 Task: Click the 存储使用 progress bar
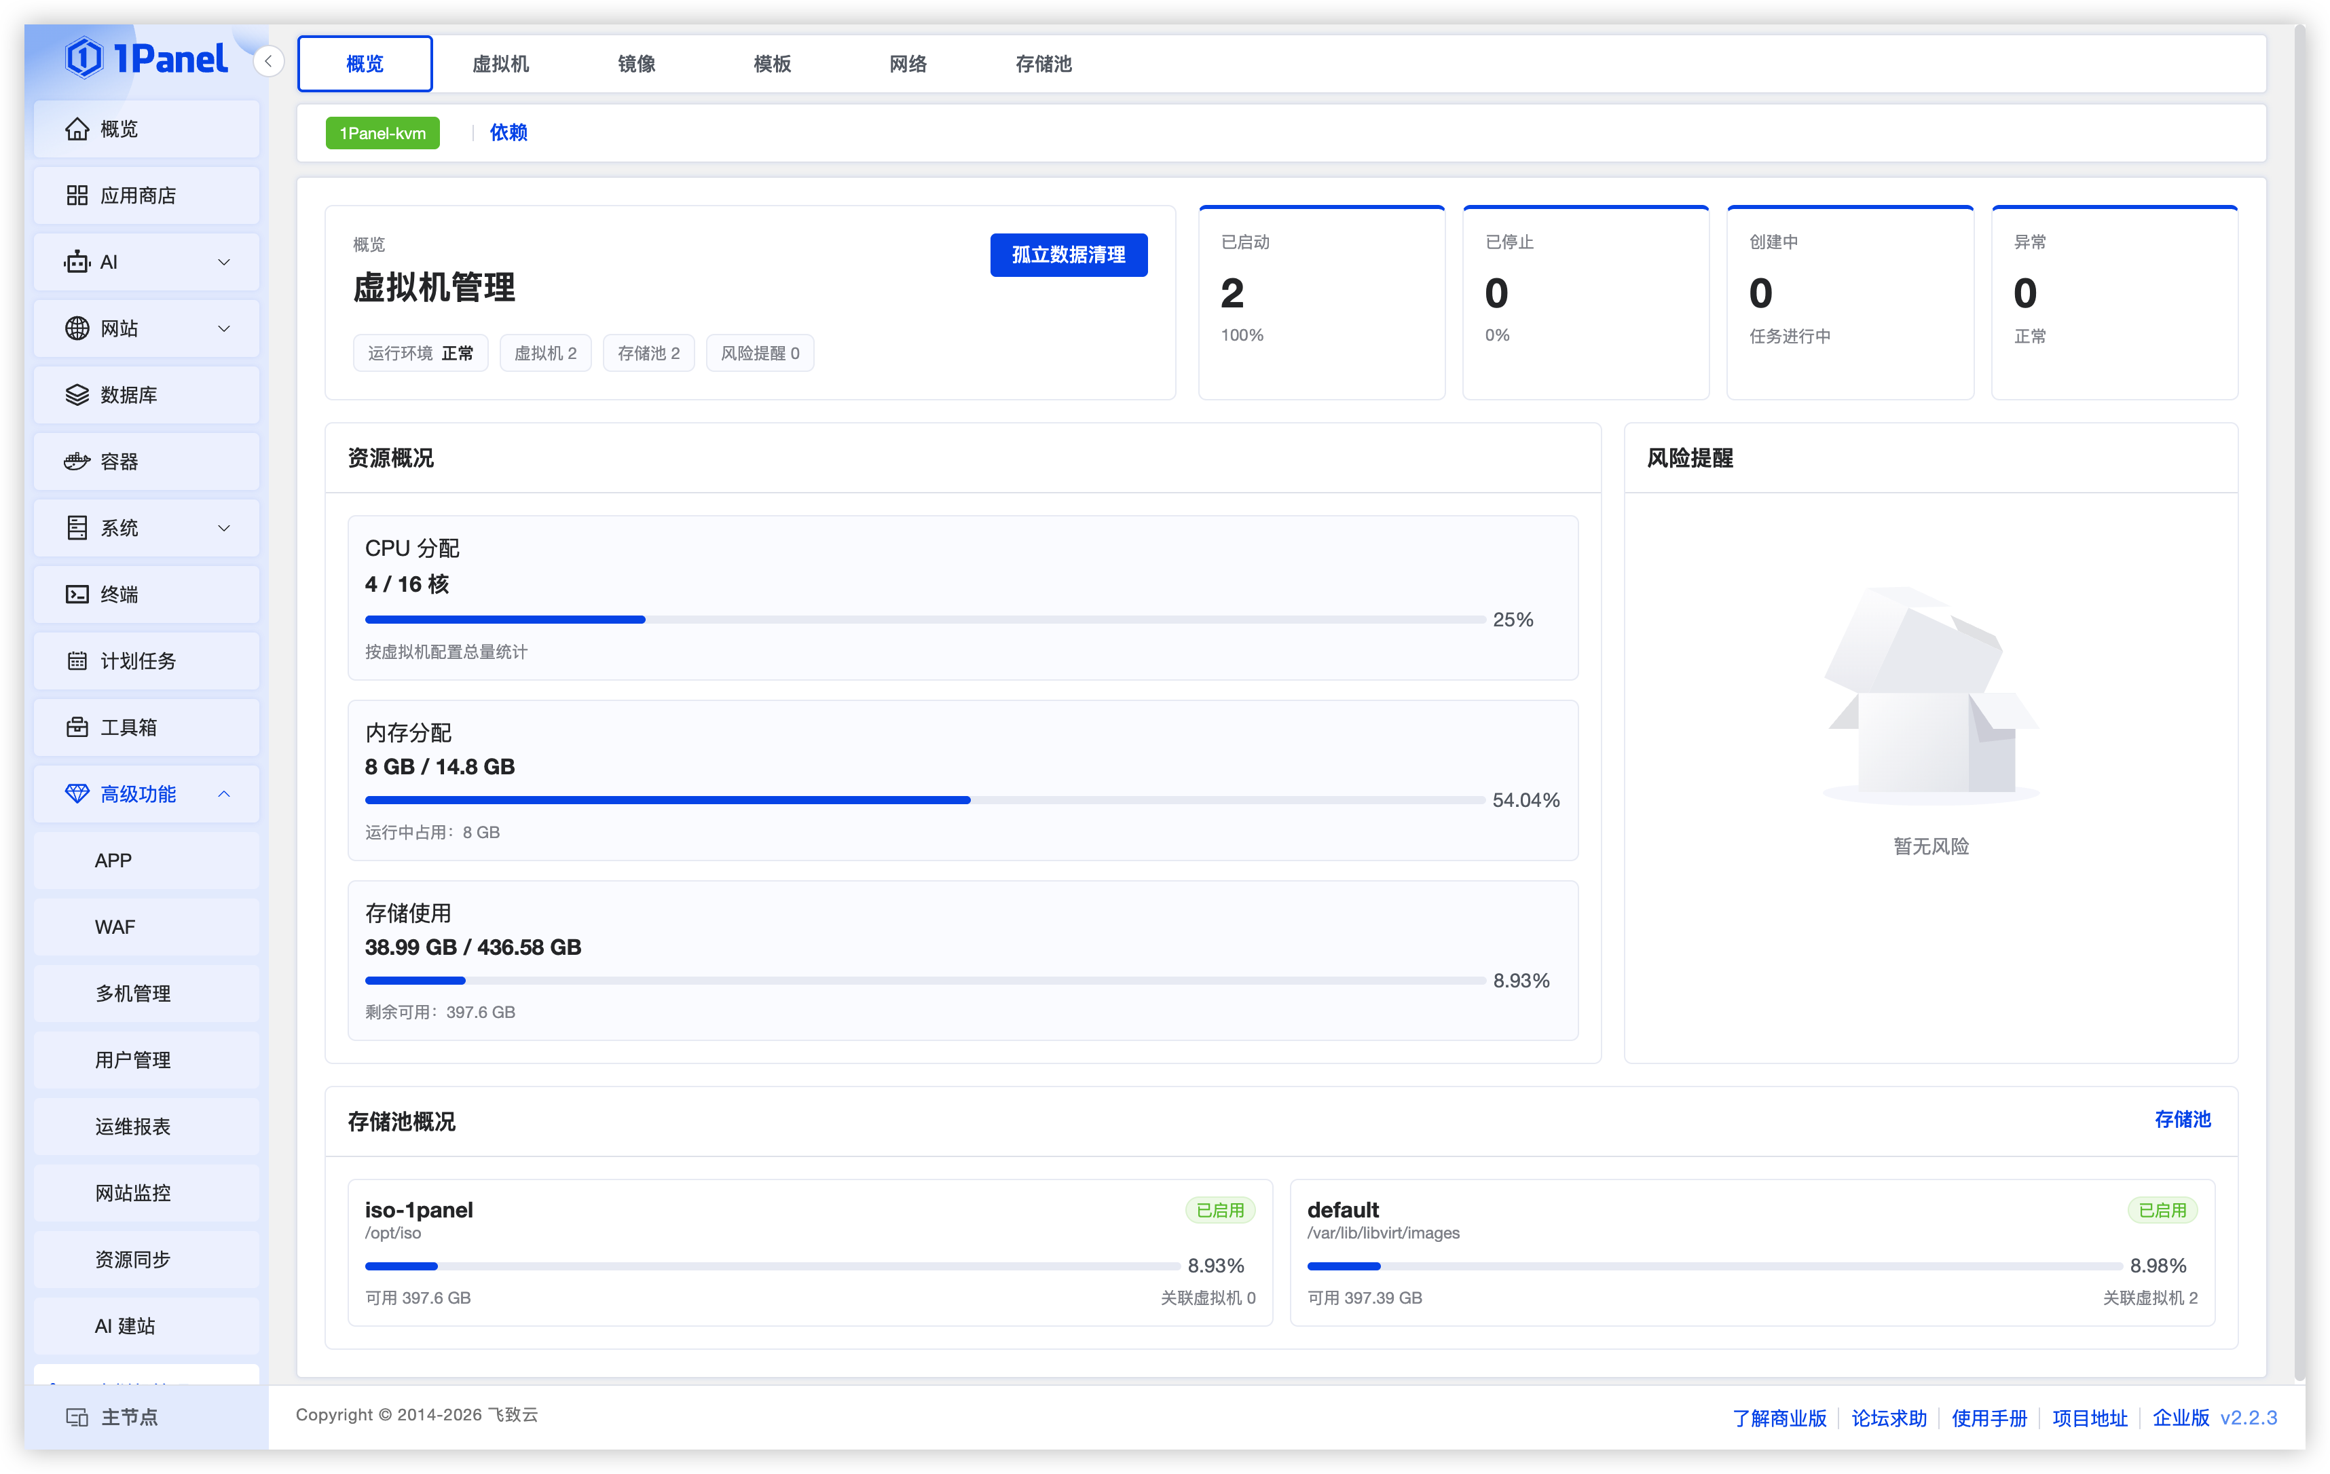coord(924,981)
